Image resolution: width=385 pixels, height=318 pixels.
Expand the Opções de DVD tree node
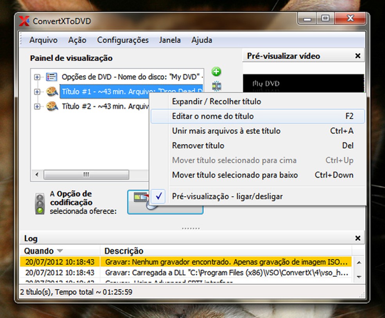[x=37, y=77]
